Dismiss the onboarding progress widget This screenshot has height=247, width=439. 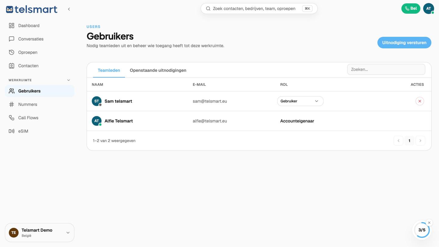pos(429,223)
